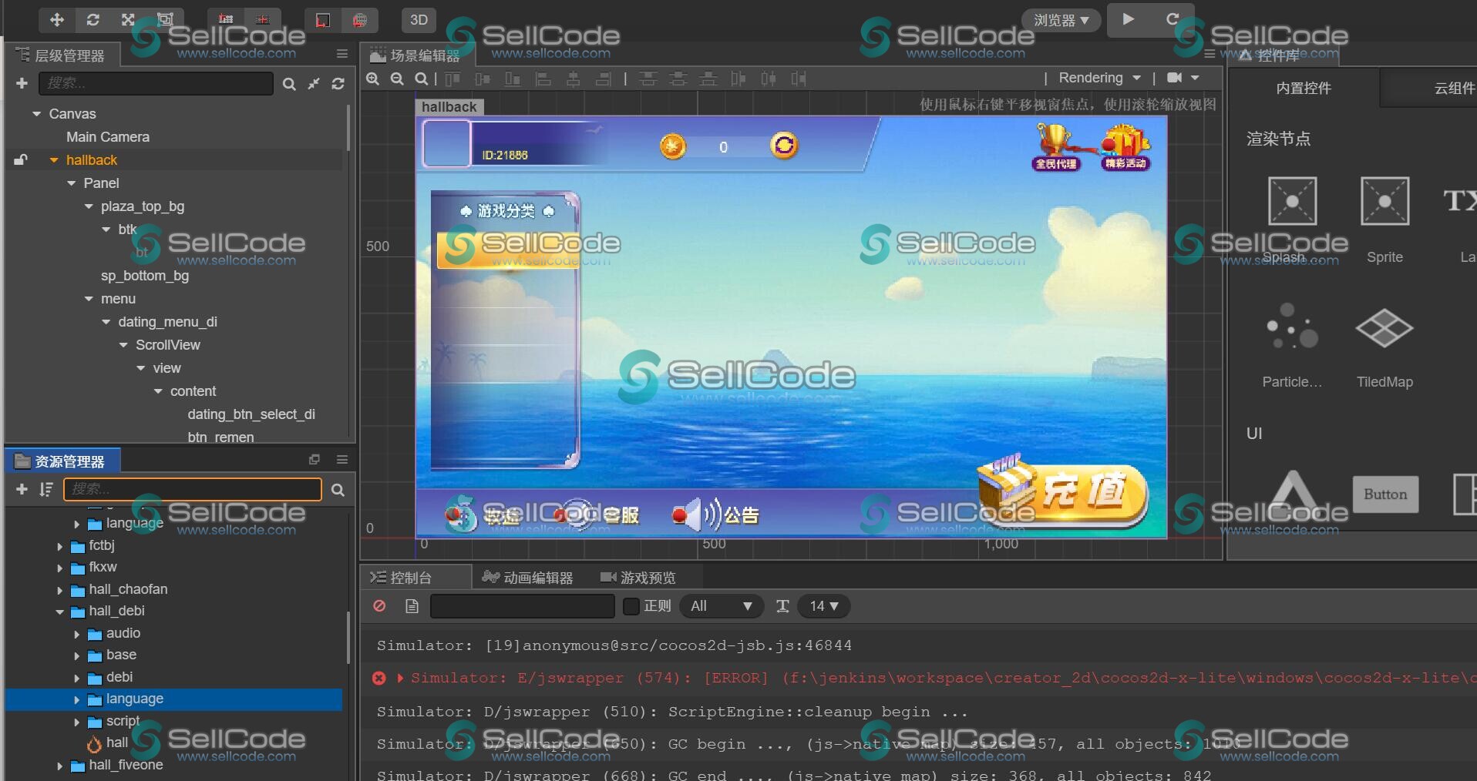
Task: Refresh the hierarchy panel
Action: (x=338, y=84)
